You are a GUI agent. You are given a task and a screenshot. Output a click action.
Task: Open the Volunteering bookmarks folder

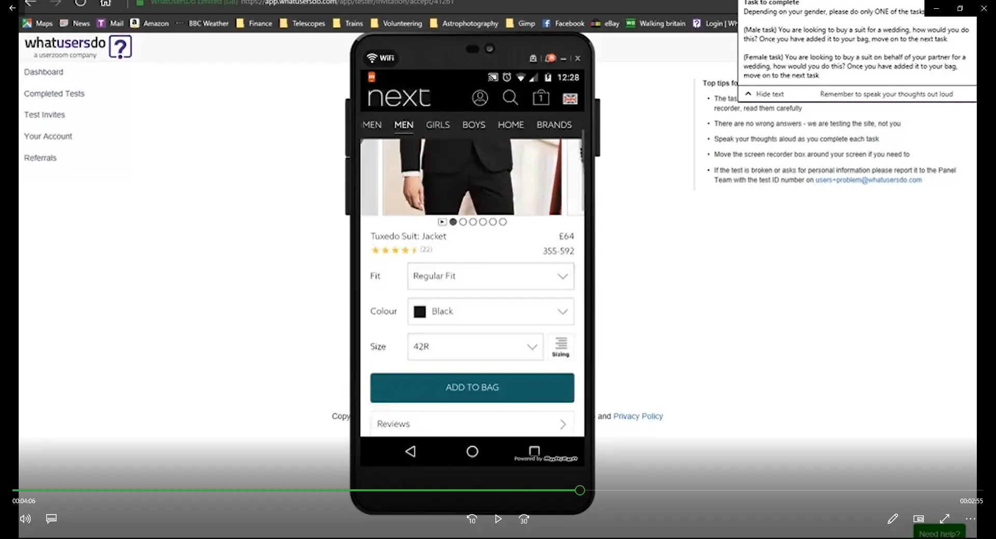point(396,23)
